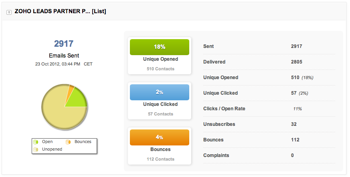Screen dimensions: 350x177
Task: Click the Delivered count 2805
Action: pyautogui.click(x=296, y=62)
